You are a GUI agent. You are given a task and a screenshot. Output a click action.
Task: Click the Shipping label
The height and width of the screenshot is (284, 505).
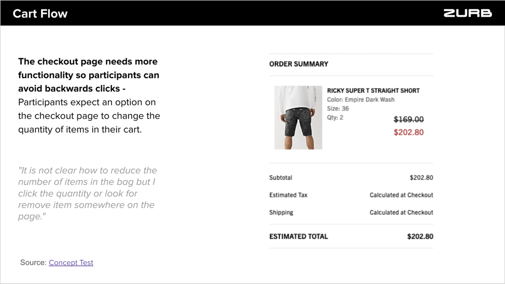tap(281, 212)
